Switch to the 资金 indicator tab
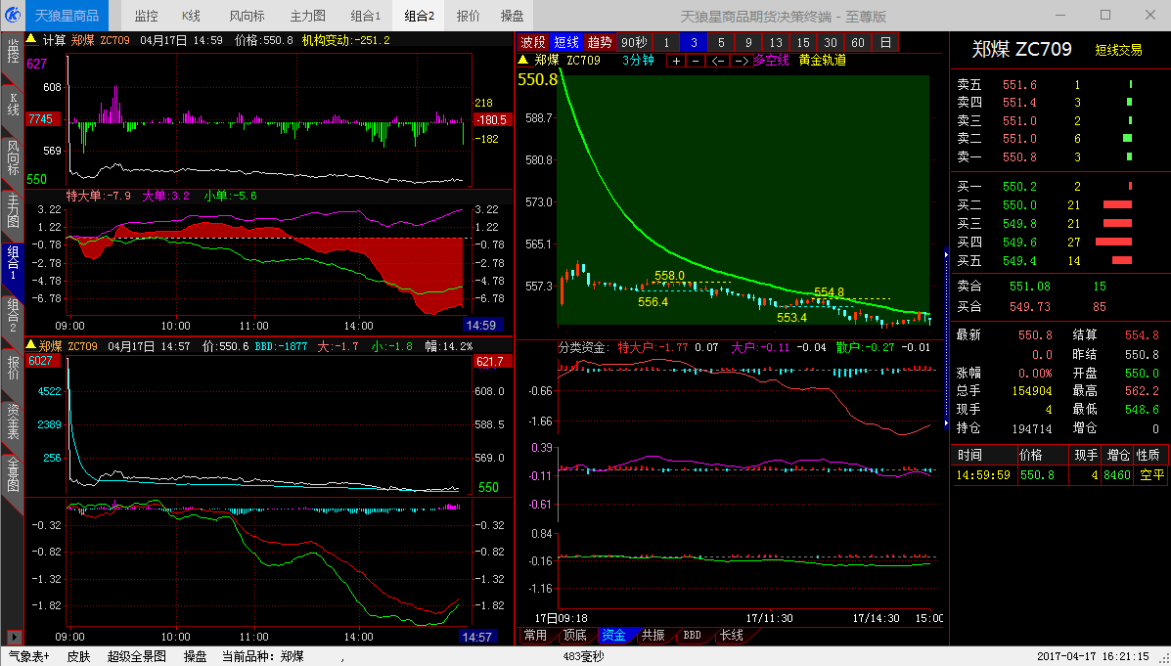 [614, 636]
